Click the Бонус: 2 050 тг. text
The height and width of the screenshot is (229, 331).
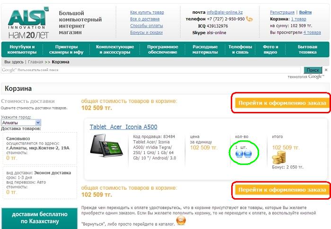point(287,167)
